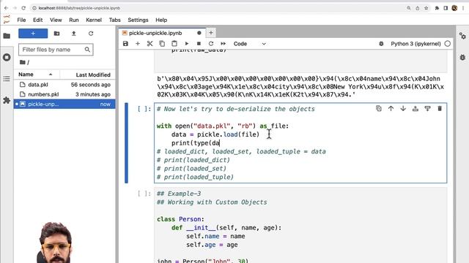Reload the browser page

(x=23, y=8)
